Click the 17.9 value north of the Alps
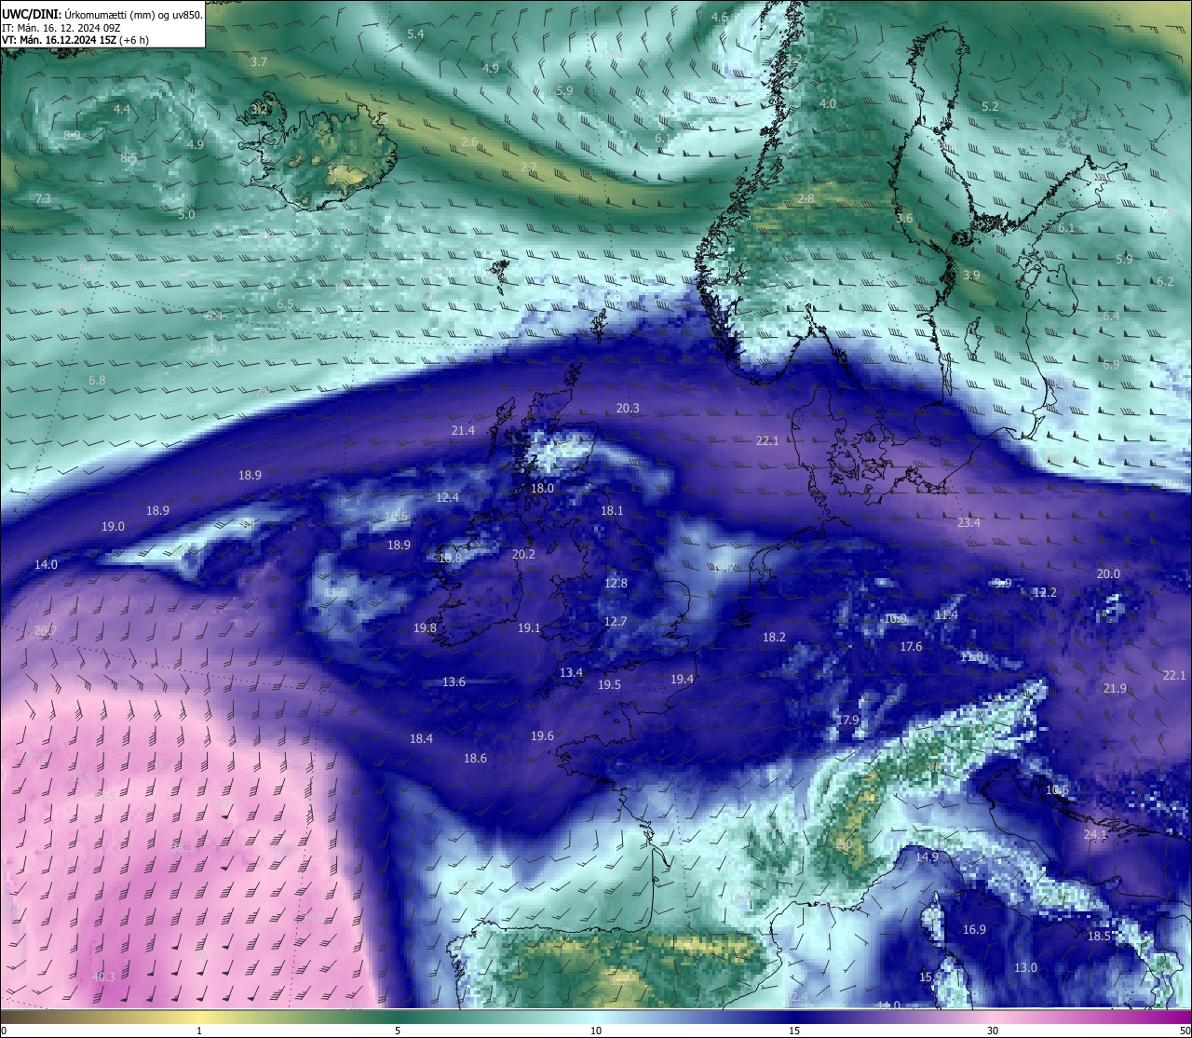 847,720
